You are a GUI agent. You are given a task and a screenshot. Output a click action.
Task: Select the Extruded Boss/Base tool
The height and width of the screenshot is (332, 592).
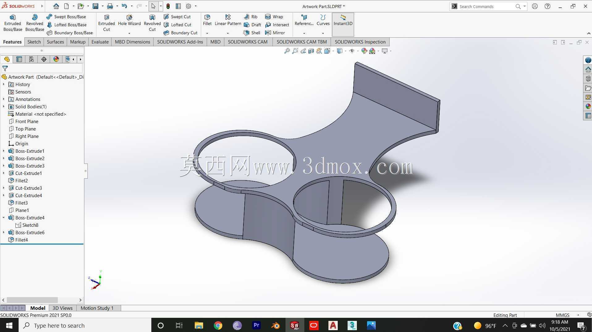pyautogui.click(x=13, y=23)
